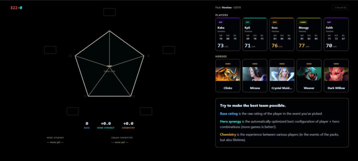Click the empty dashed slot above the pentagon's top vertex
The height and width of the screenshot is (161, 358).
coord(109,12)
